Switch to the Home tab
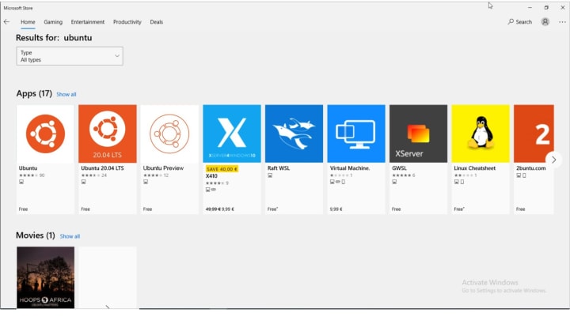This screenshot has height=320, width=570. pos(28,22)
